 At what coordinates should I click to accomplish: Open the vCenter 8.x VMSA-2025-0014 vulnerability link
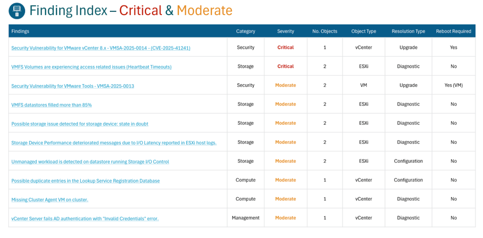[101, 48]
